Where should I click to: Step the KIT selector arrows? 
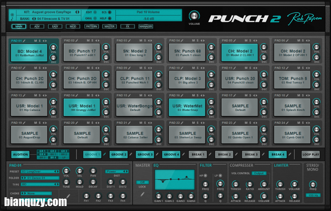[x=77, y=12]
